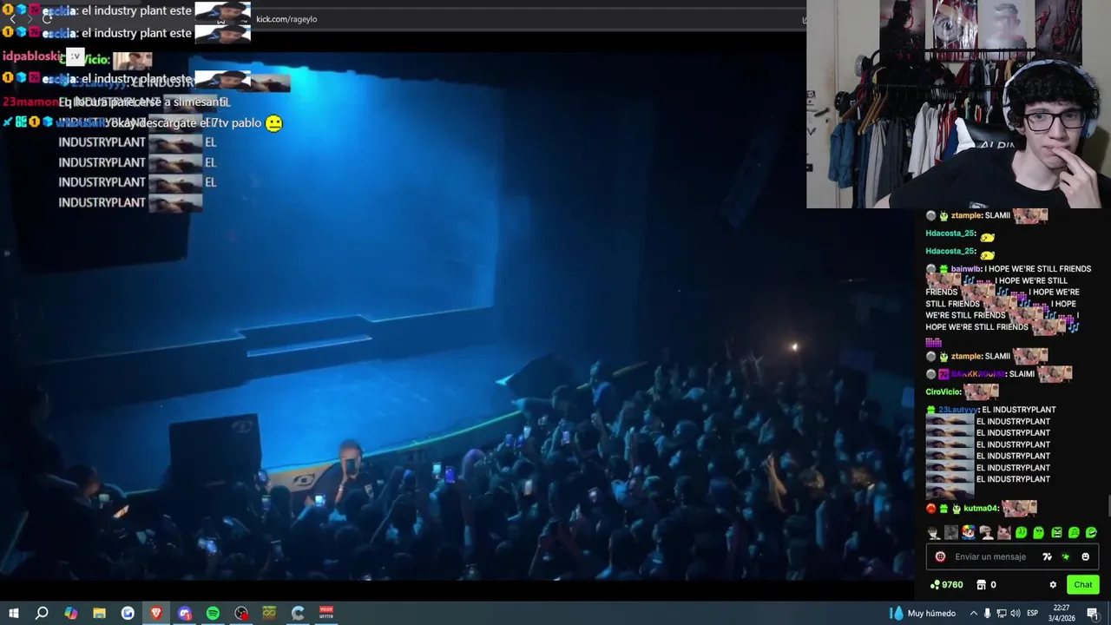This screenshot has width=1111, height=625.
Task: Click the CiroVicio username in side chat
Action: [x=943, y=392]
